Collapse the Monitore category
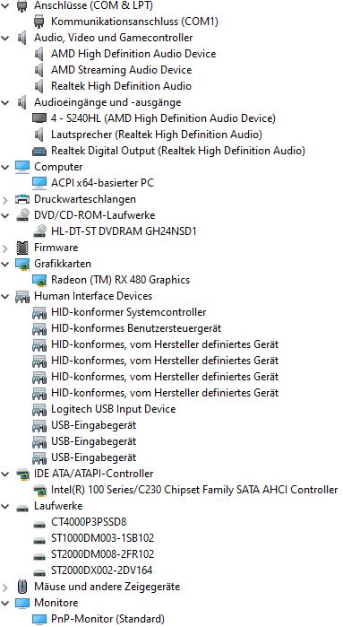Image resolution: width=343 pixels, height=627 pixels. (5, 603)
